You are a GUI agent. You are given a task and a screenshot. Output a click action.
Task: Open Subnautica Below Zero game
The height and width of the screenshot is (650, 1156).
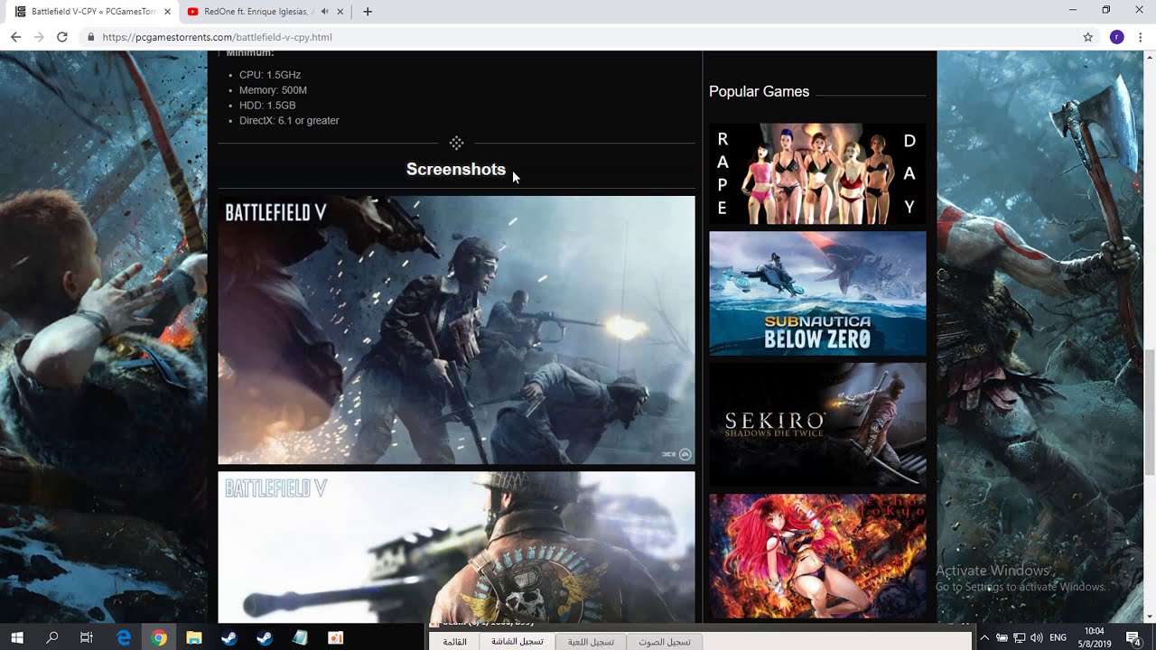pos(817,293)
